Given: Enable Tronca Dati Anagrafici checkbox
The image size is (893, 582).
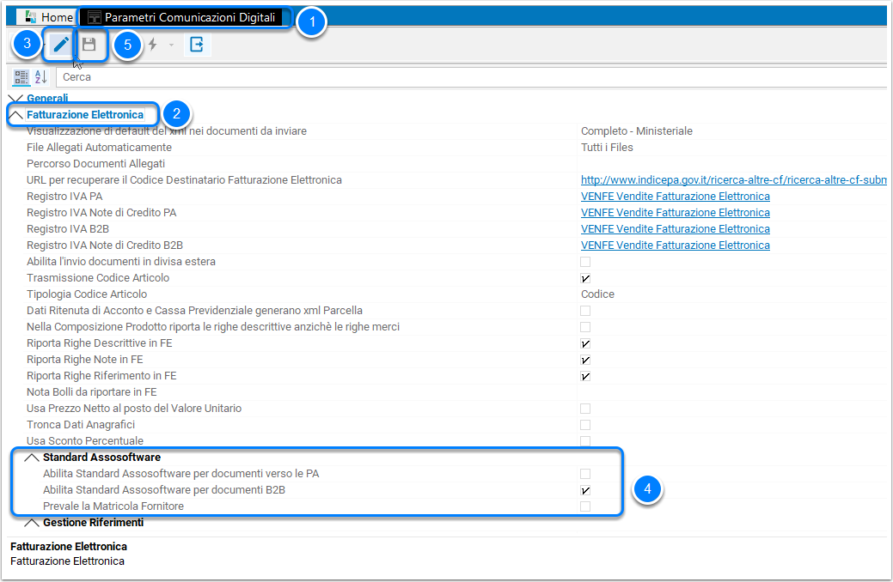Looking at the screenshot, I should (x=585, y=425).
